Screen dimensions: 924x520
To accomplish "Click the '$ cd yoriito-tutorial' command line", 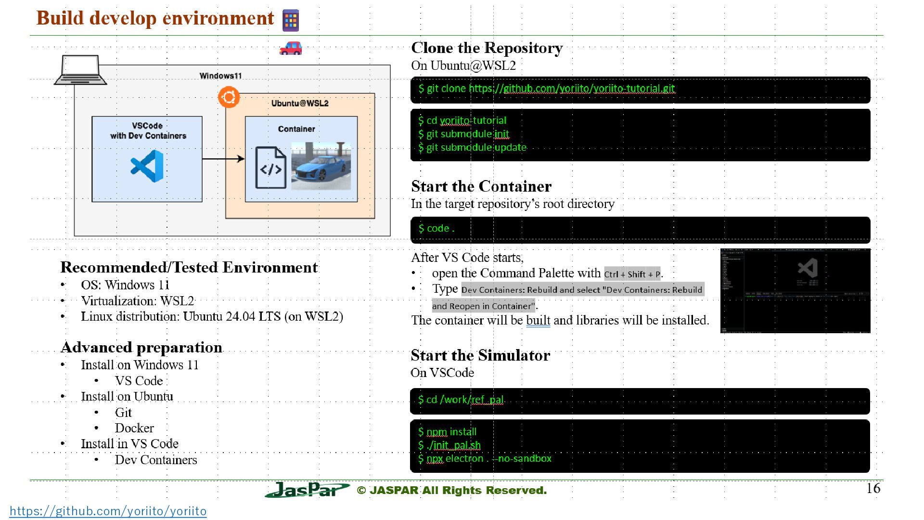I will (x=462, y=120).
